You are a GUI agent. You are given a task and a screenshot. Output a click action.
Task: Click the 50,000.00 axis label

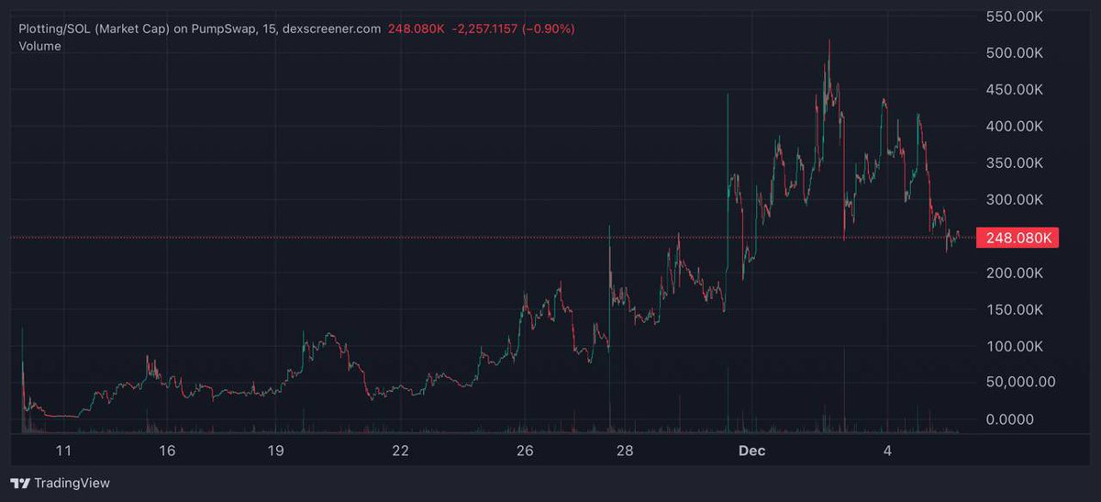coord(1019,381)
